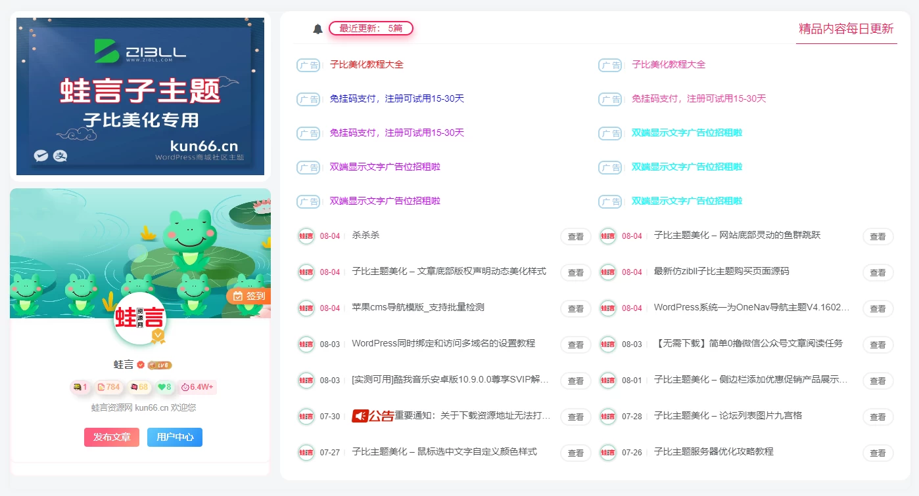The width and height of the screenshot is (919, 496).
Task: Click the truck stat badge showing 1
Action: [80, 387]
